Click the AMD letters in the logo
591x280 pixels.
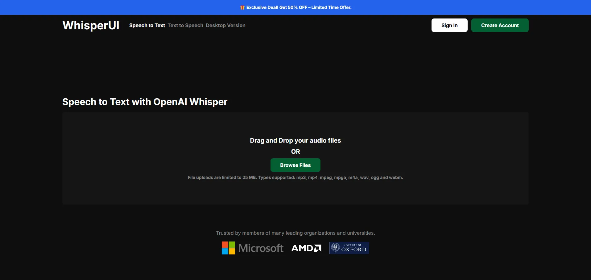tap(302, 248)
